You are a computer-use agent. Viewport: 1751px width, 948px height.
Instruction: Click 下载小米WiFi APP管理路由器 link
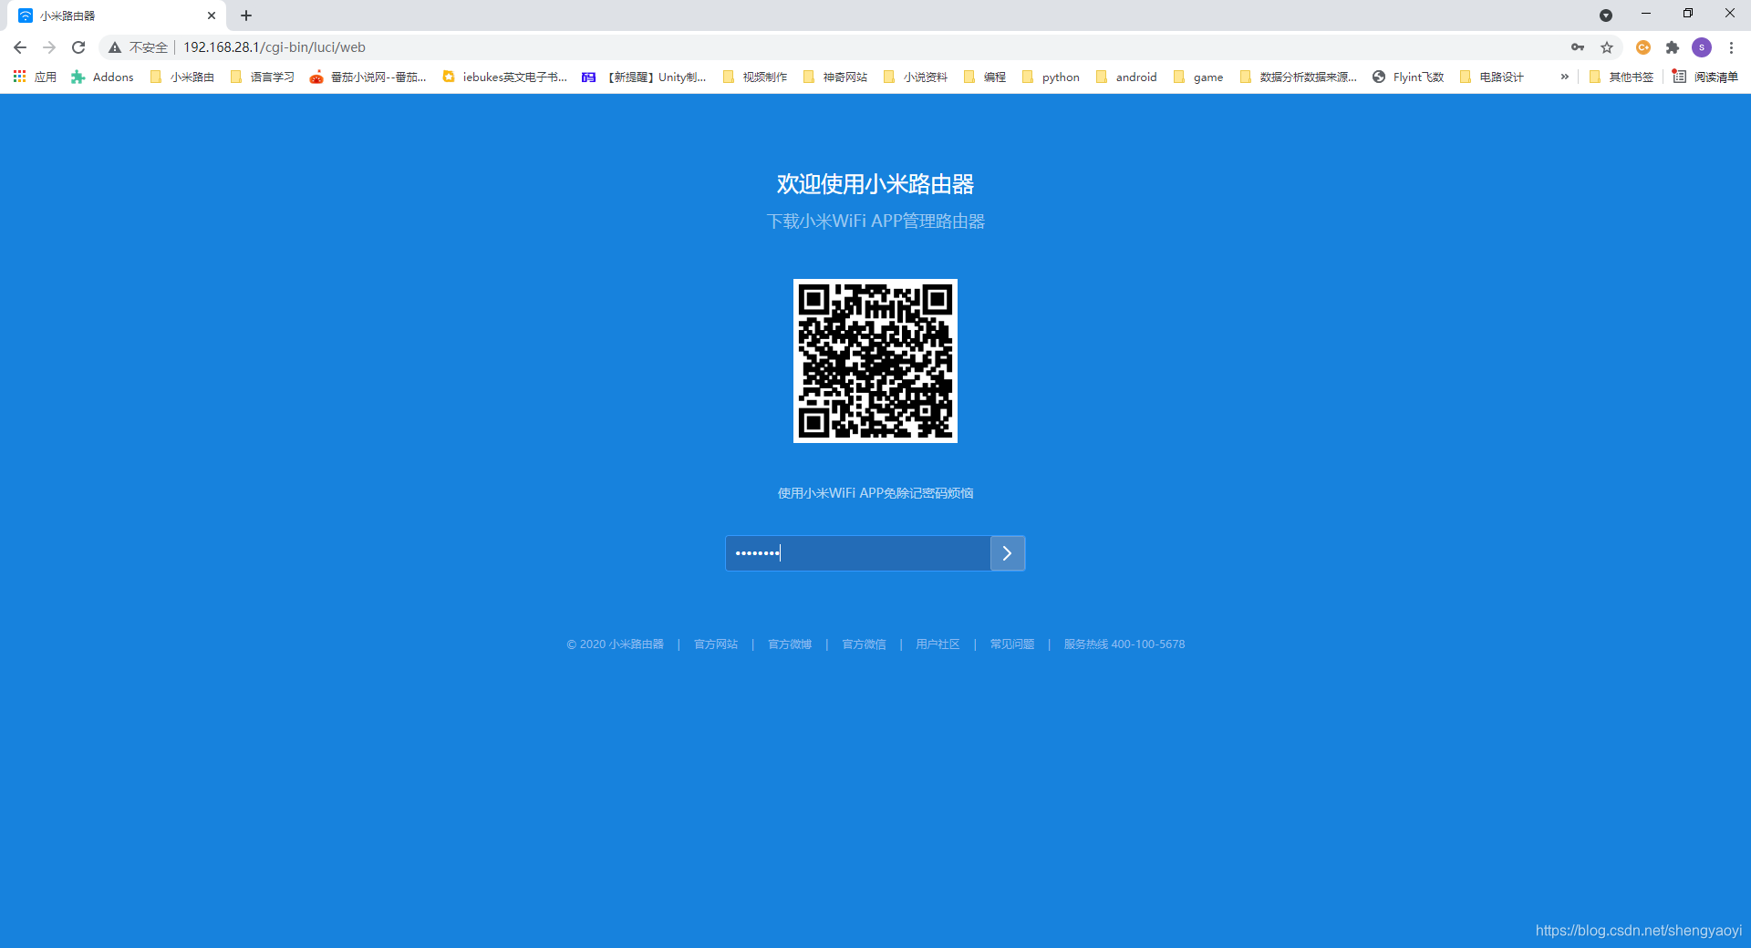[875, 222]
